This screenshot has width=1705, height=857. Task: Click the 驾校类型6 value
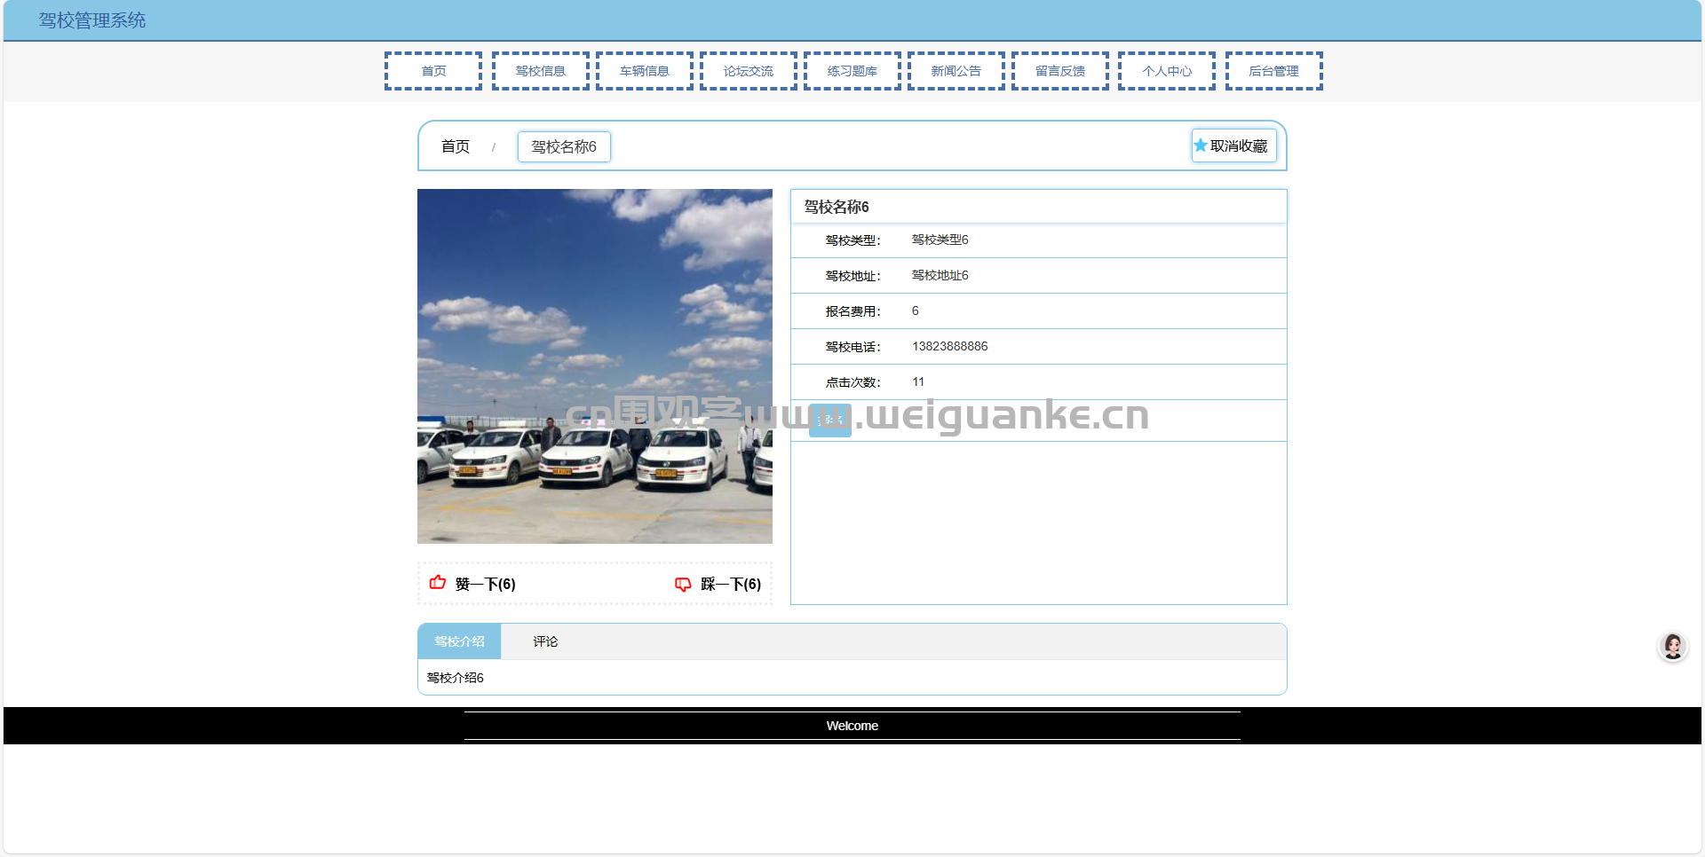pyautogui.click(x=940, y=240)
